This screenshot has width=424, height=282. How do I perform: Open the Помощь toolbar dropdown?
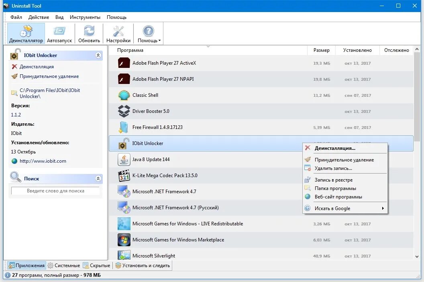coord(149,34)
